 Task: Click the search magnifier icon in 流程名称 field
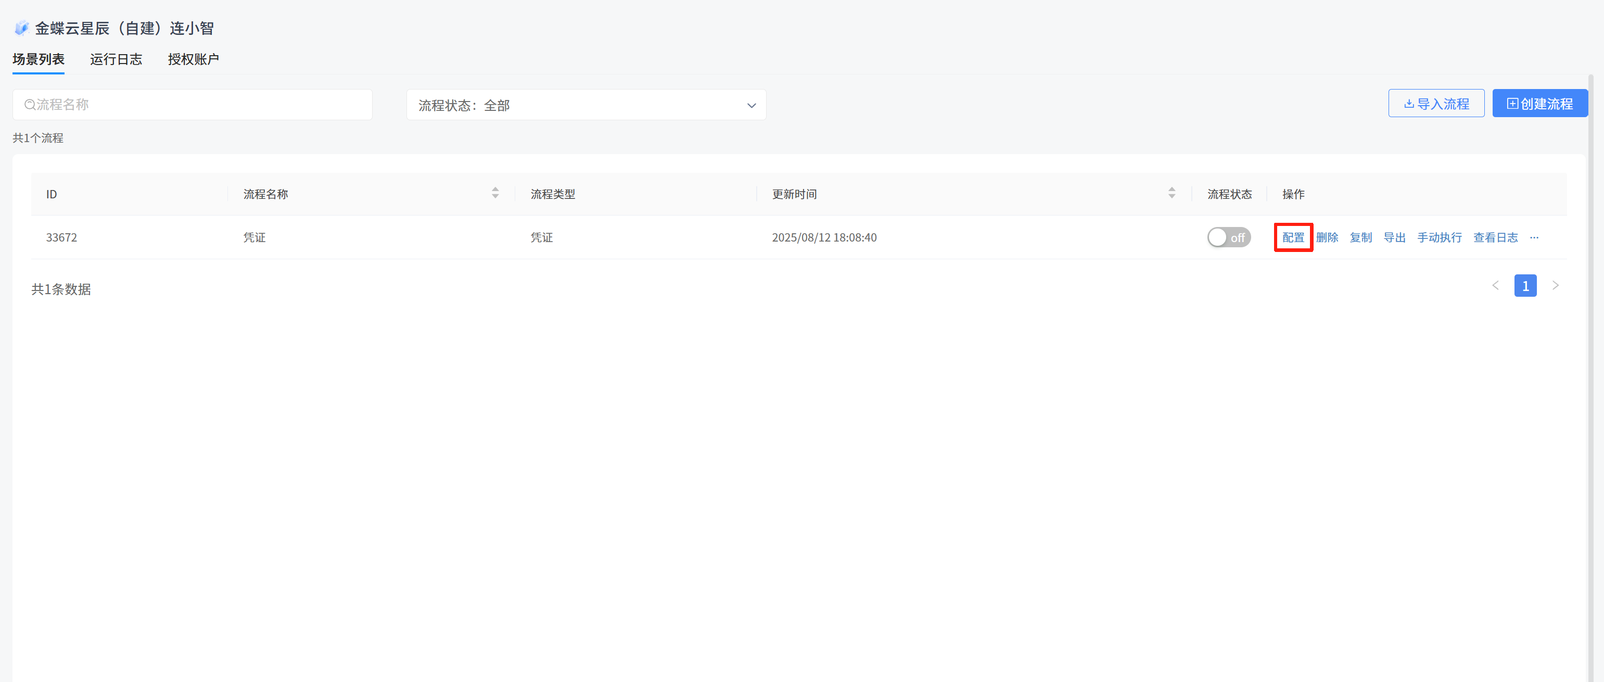point(29,105)
